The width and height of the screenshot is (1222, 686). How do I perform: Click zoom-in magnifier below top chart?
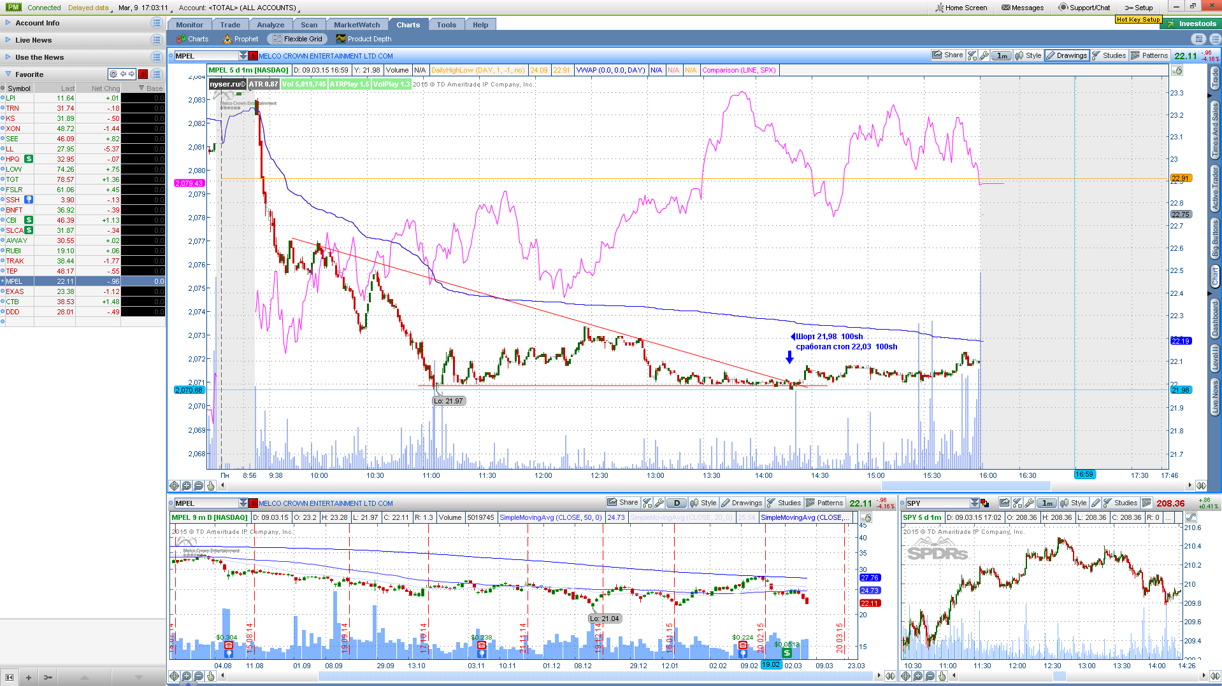(x=186, y=486)
